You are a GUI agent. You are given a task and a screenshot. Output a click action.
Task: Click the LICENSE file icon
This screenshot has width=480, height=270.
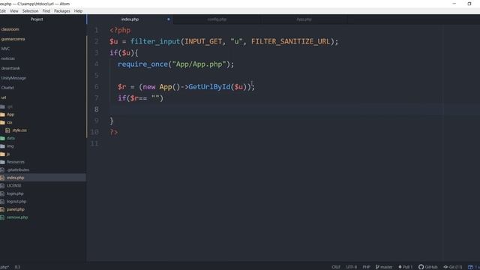point(2,186)
